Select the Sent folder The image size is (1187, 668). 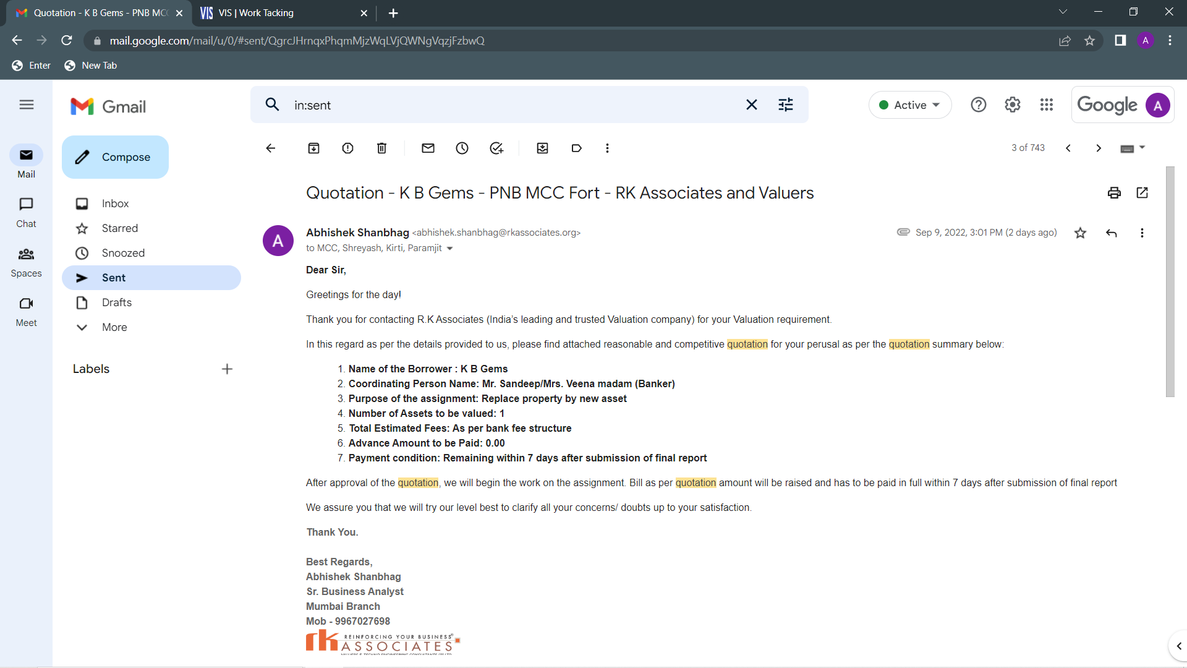click(151, 278)
